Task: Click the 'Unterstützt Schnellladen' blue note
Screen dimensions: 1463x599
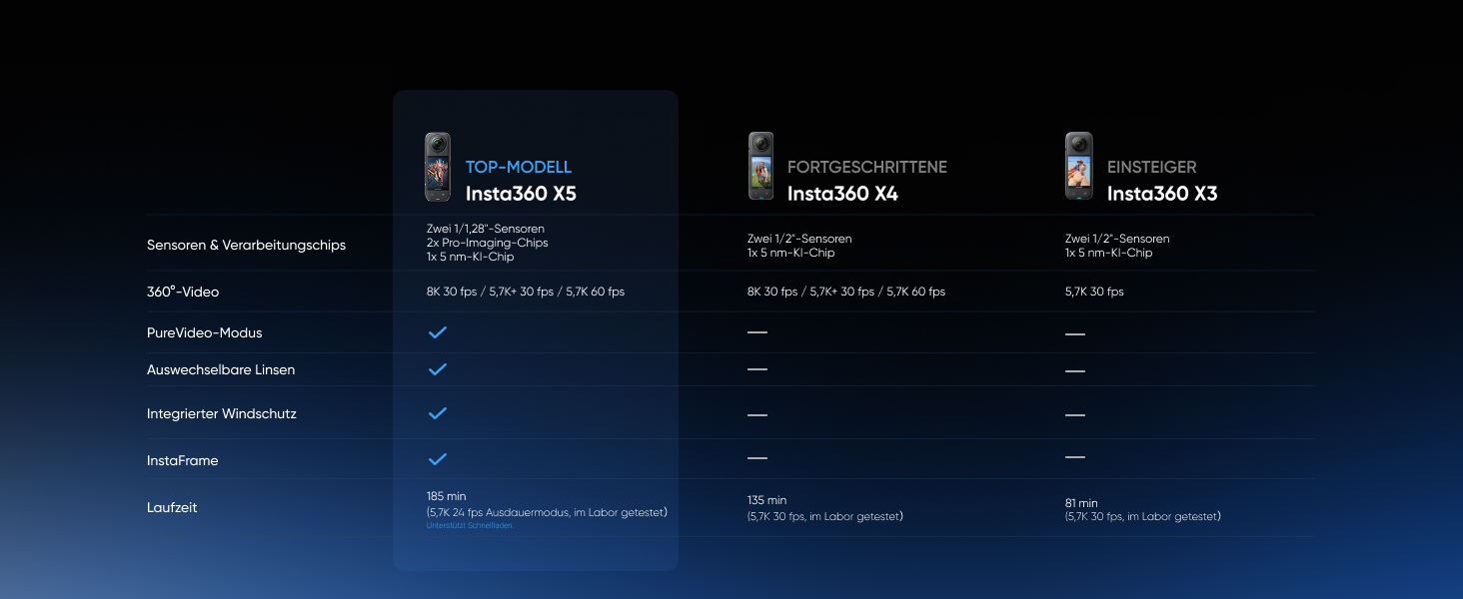Action: 470,525
